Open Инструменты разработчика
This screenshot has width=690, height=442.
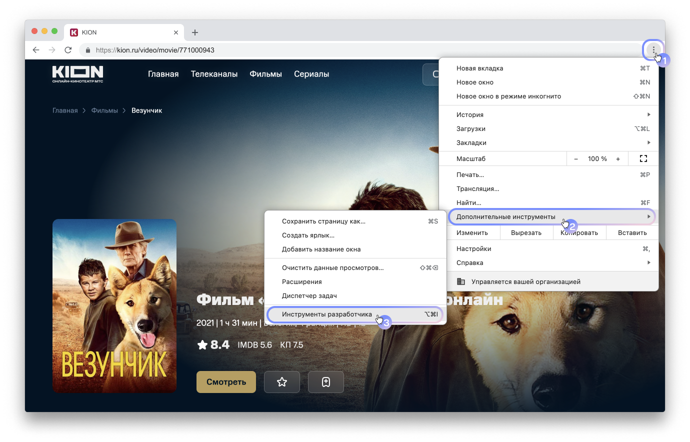pyautogui.click(x=355, y=314)
